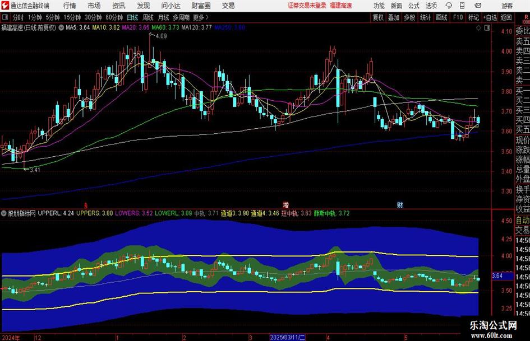530x341 pixels.
Task: Open the 资讯 menu
Action: tap(119, 6)
